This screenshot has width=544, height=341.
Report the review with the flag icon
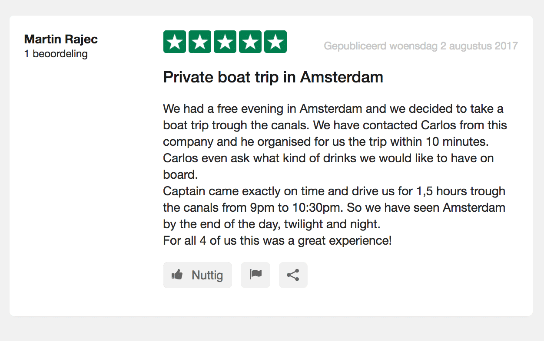point(255,275)
